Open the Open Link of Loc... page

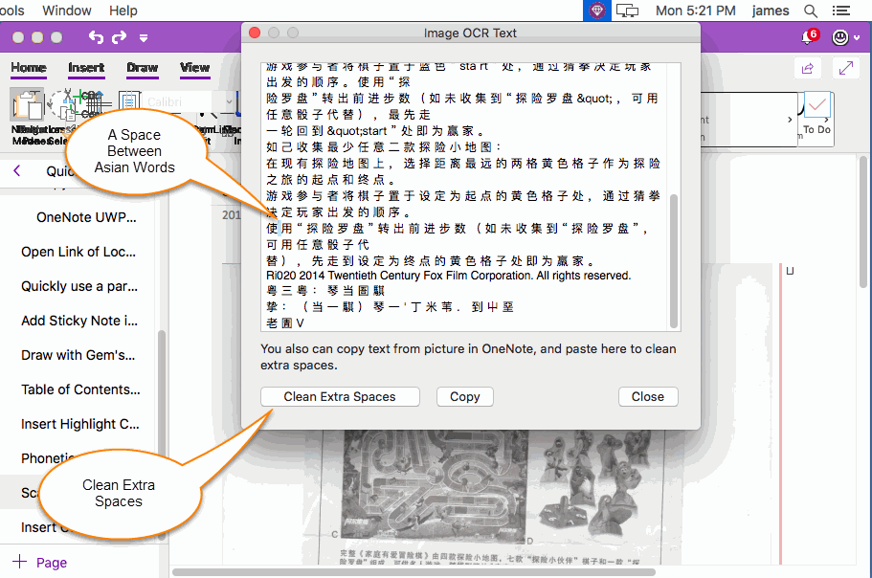point(78,252)
